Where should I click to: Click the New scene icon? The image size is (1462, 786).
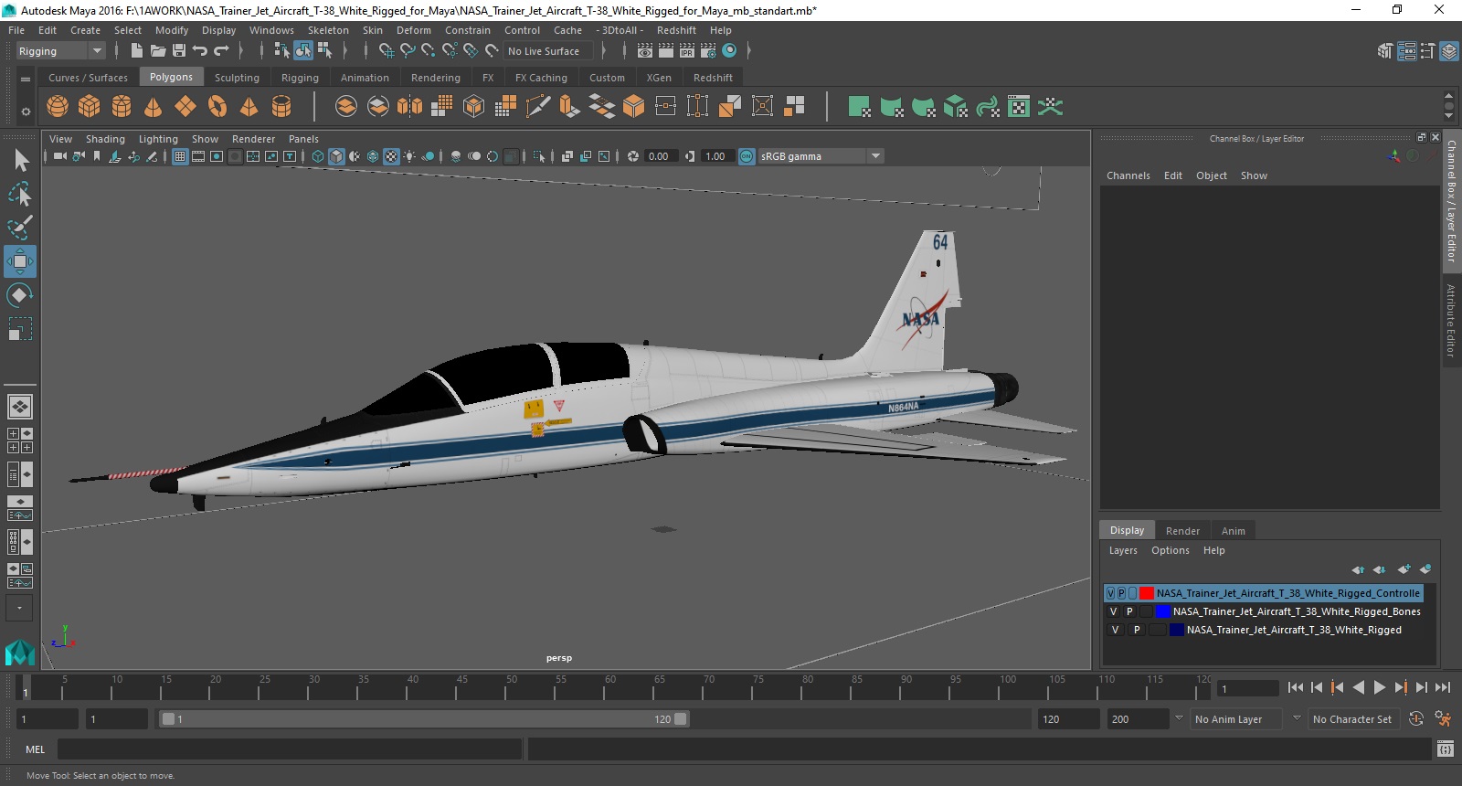pyautogui.click(x=136, y=51)
